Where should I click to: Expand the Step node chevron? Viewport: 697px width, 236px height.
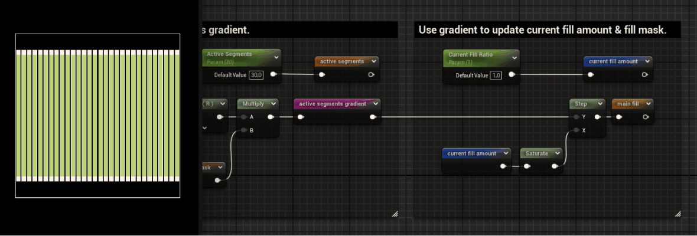pyautogui.click(x=599, y=104)
